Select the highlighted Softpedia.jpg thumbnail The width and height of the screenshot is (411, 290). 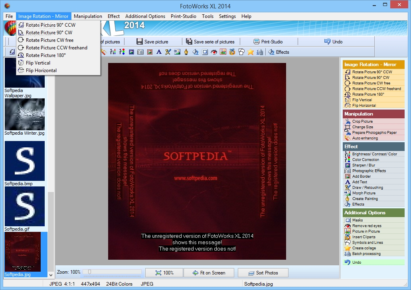(22, 252)
